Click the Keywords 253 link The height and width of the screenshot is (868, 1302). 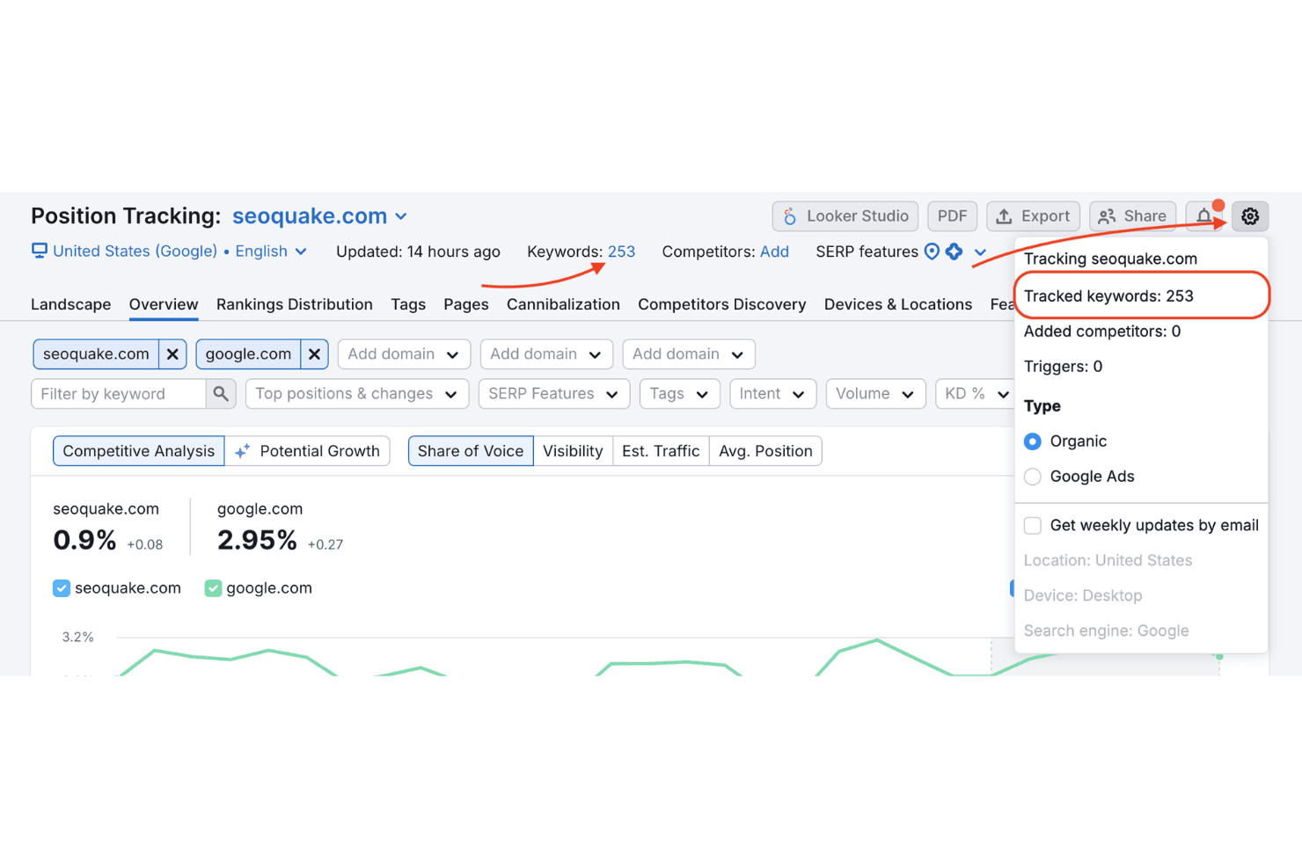pyautogui.click(x=621, y=252)
